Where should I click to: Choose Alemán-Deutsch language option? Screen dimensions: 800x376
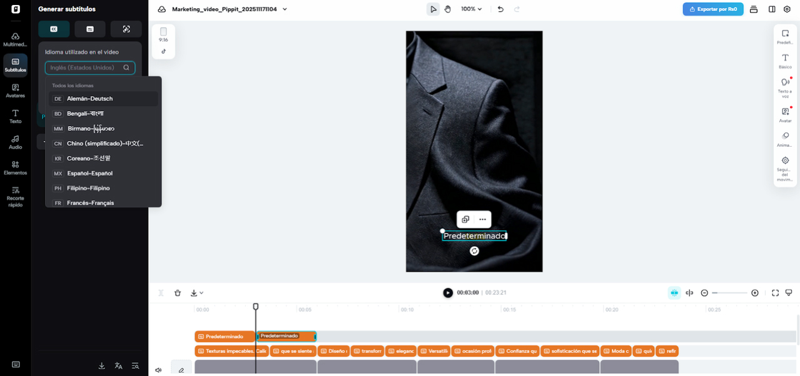(x=89, y=99)
